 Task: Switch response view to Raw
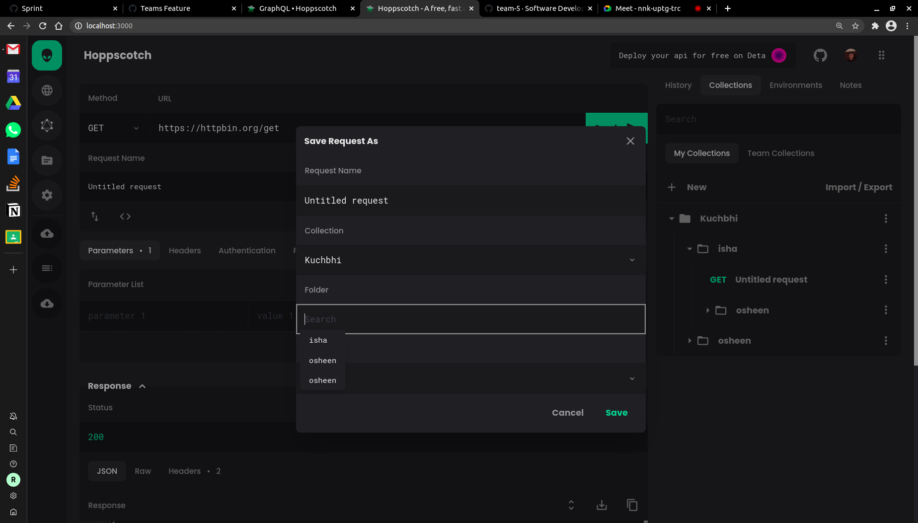click(143, 471)
